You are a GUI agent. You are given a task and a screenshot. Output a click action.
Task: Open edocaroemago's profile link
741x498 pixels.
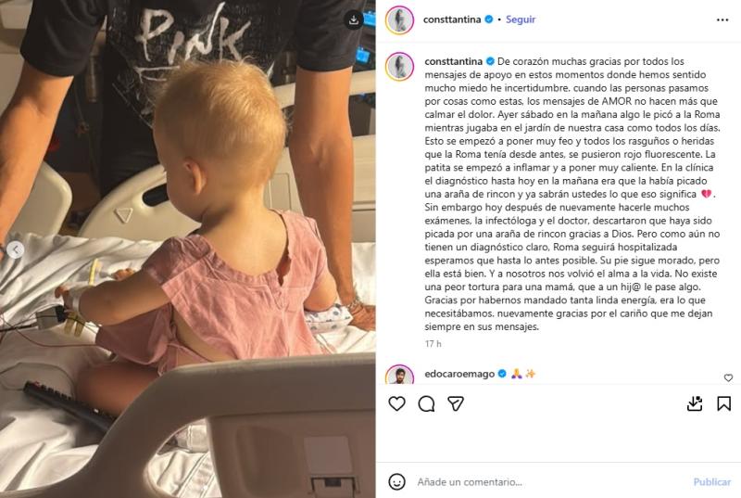coord(459,374)
